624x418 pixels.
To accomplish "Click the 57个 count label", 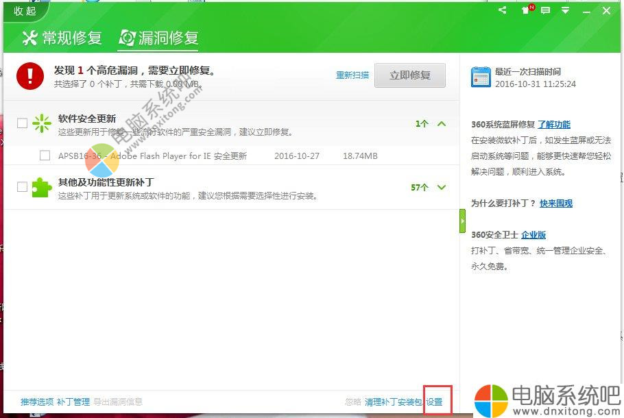I will (420, 187).
